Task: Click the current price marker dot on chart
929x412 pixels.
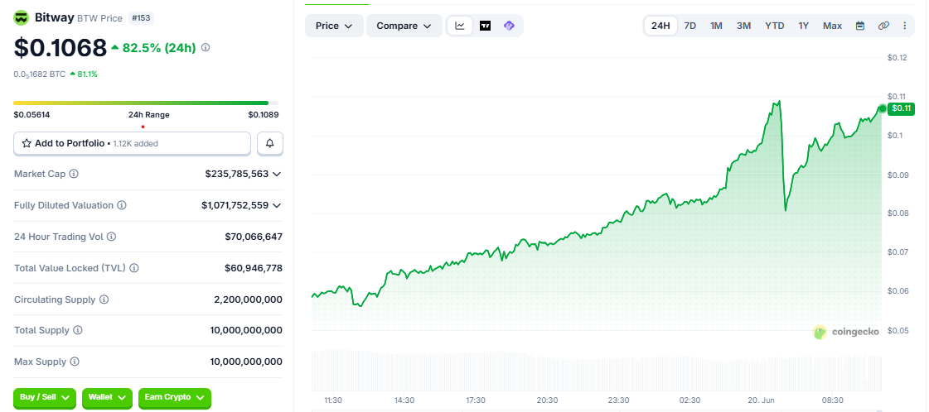Action: pos(883,108)
